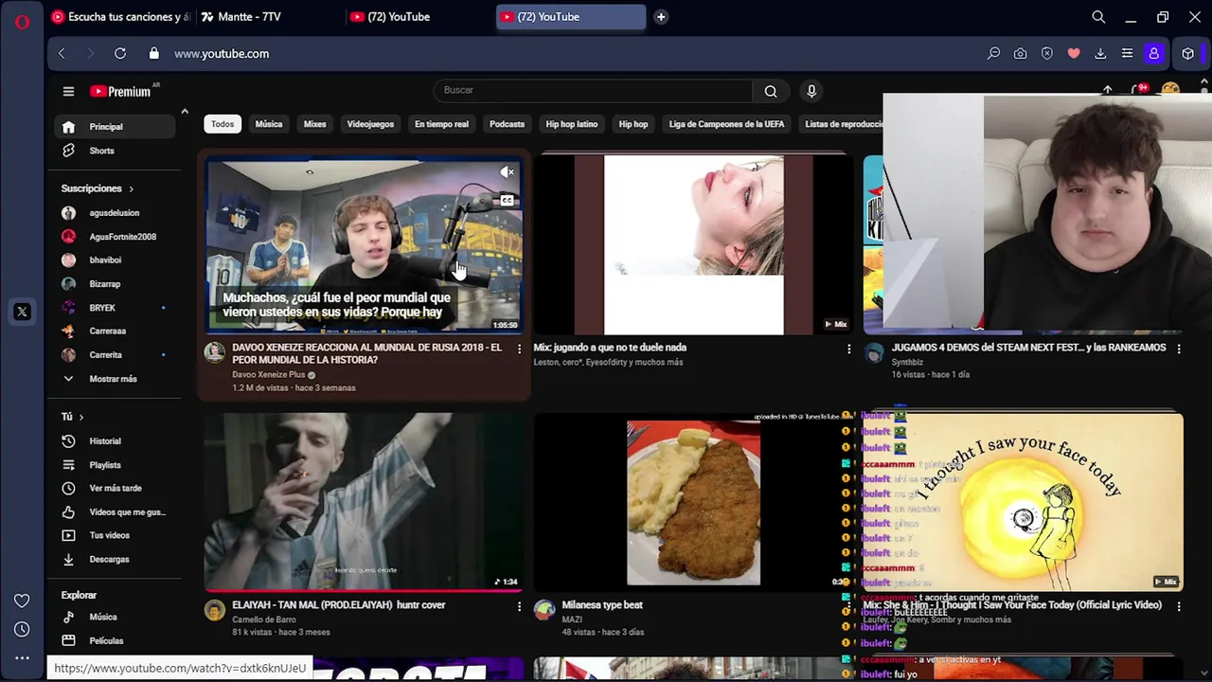Open the MAZI channel avatar

[x=544, y=610]
